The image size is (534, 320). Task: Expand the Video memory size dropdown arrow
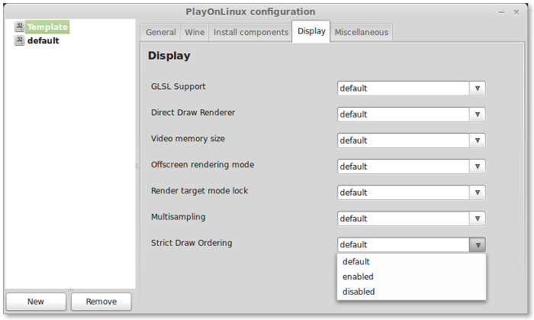point(478,141)
